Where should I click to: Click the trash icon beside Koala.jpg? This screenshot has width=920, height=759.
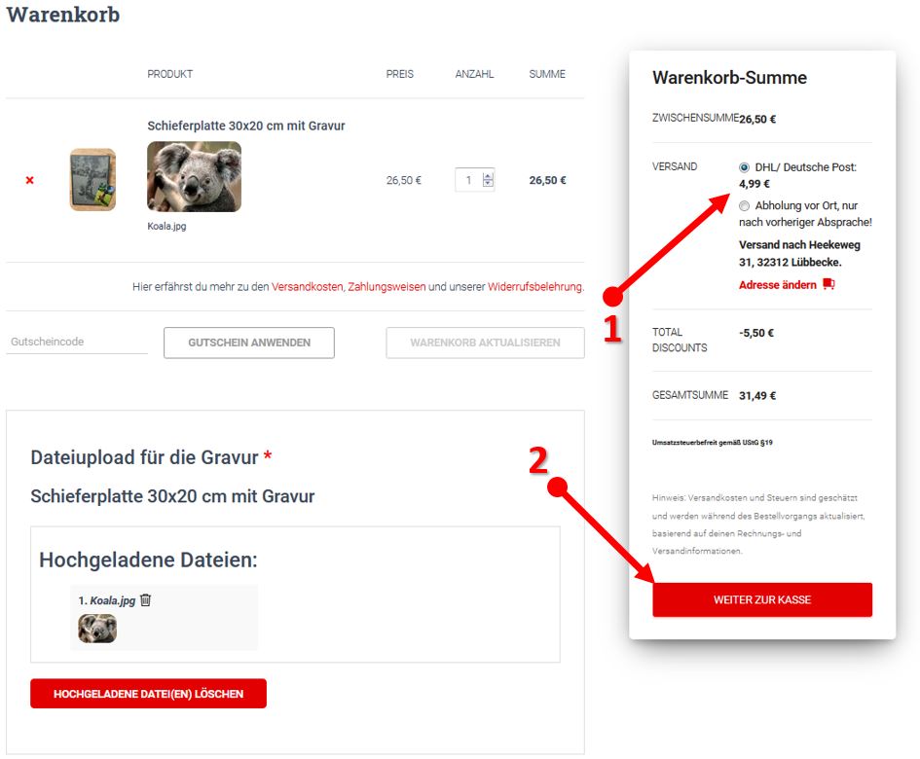(146, 600)
